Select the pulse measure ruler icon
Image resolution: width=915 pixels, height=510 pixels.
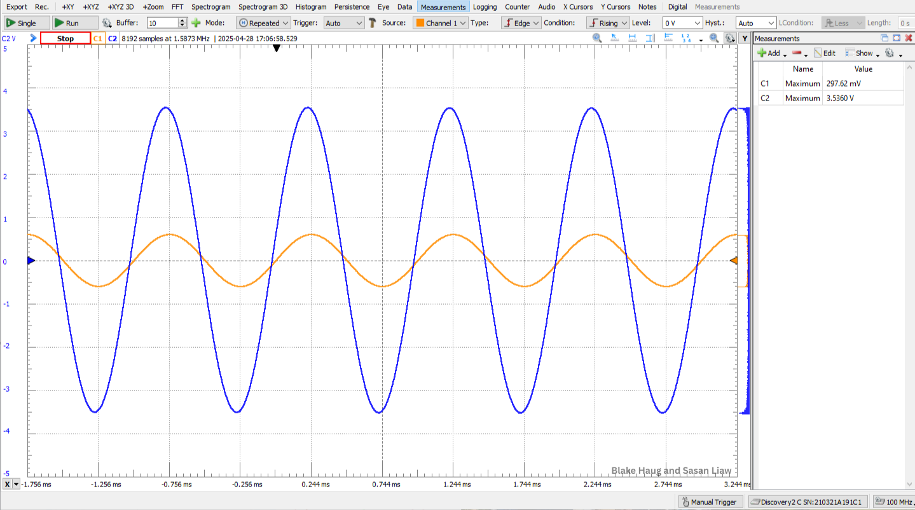pyautogui.click(x=668, y=38)
